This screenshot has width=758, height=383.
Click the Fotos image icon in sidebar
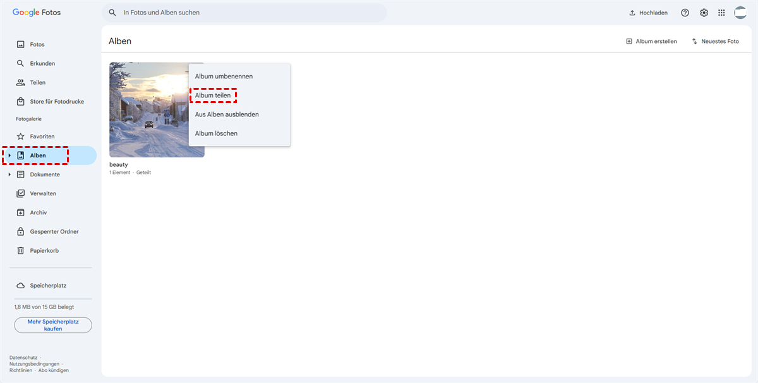(21, 45)
